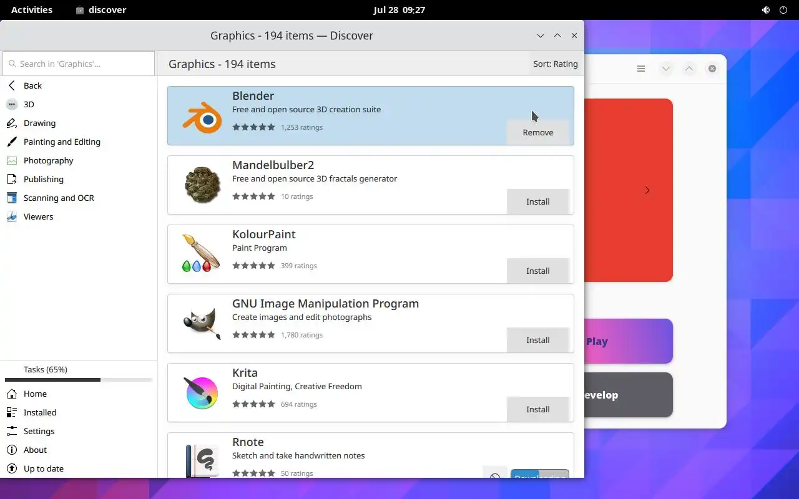Screen dimensions: 799x499
Task: Click Digital Painting, Creative Freedom description
Action: 297,386
